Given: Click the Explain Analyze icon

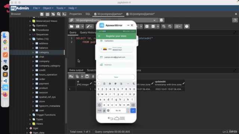Looking at the screenshot, I should (x=153, y=26).
